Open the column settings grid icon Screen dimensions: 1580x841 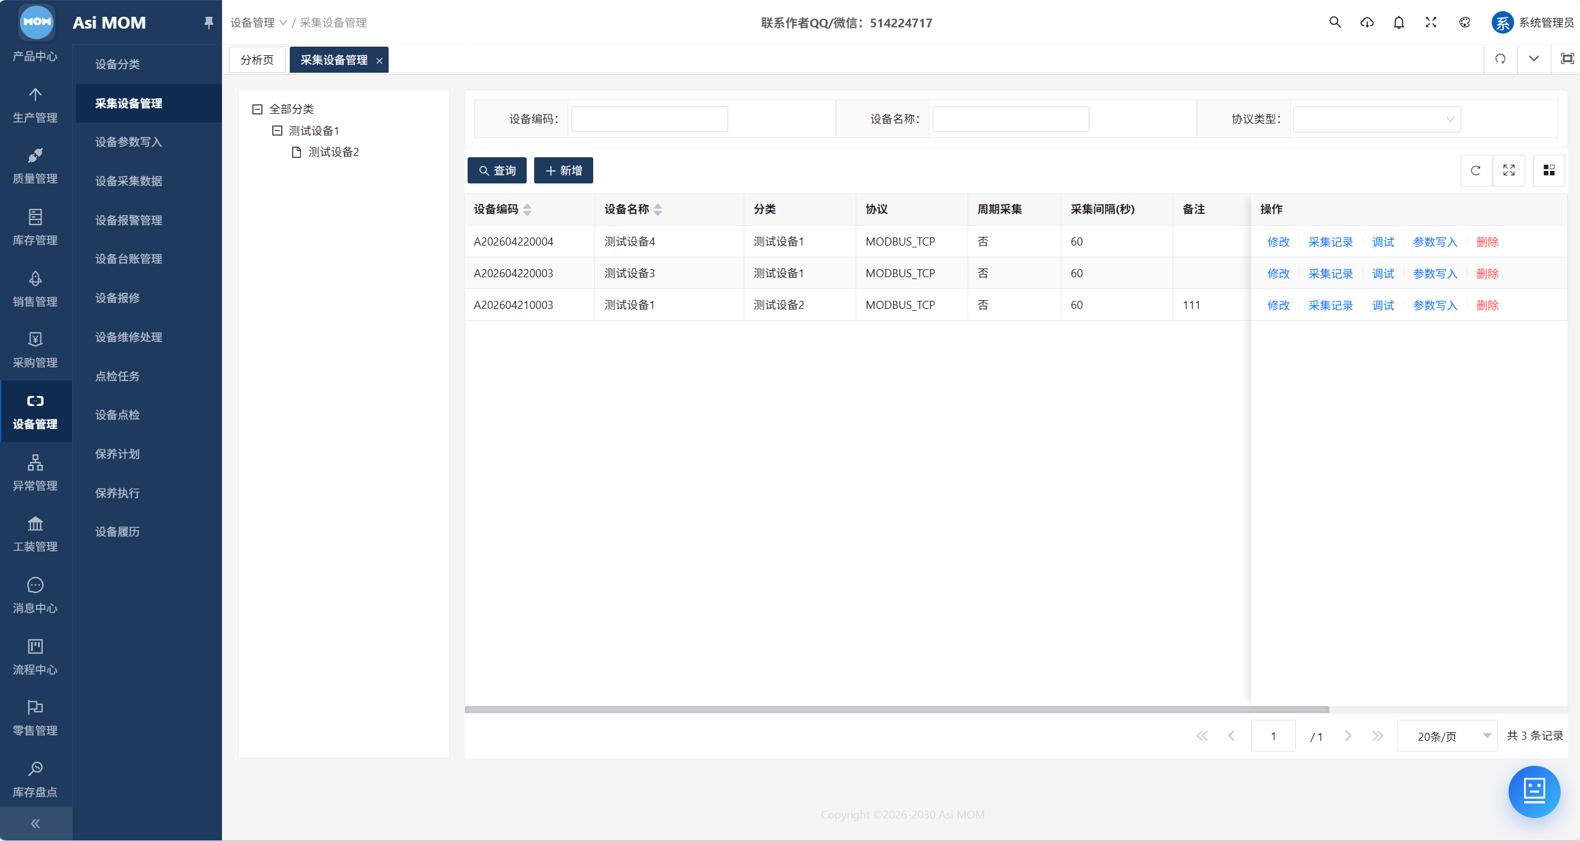click(x=1549, y=170)
